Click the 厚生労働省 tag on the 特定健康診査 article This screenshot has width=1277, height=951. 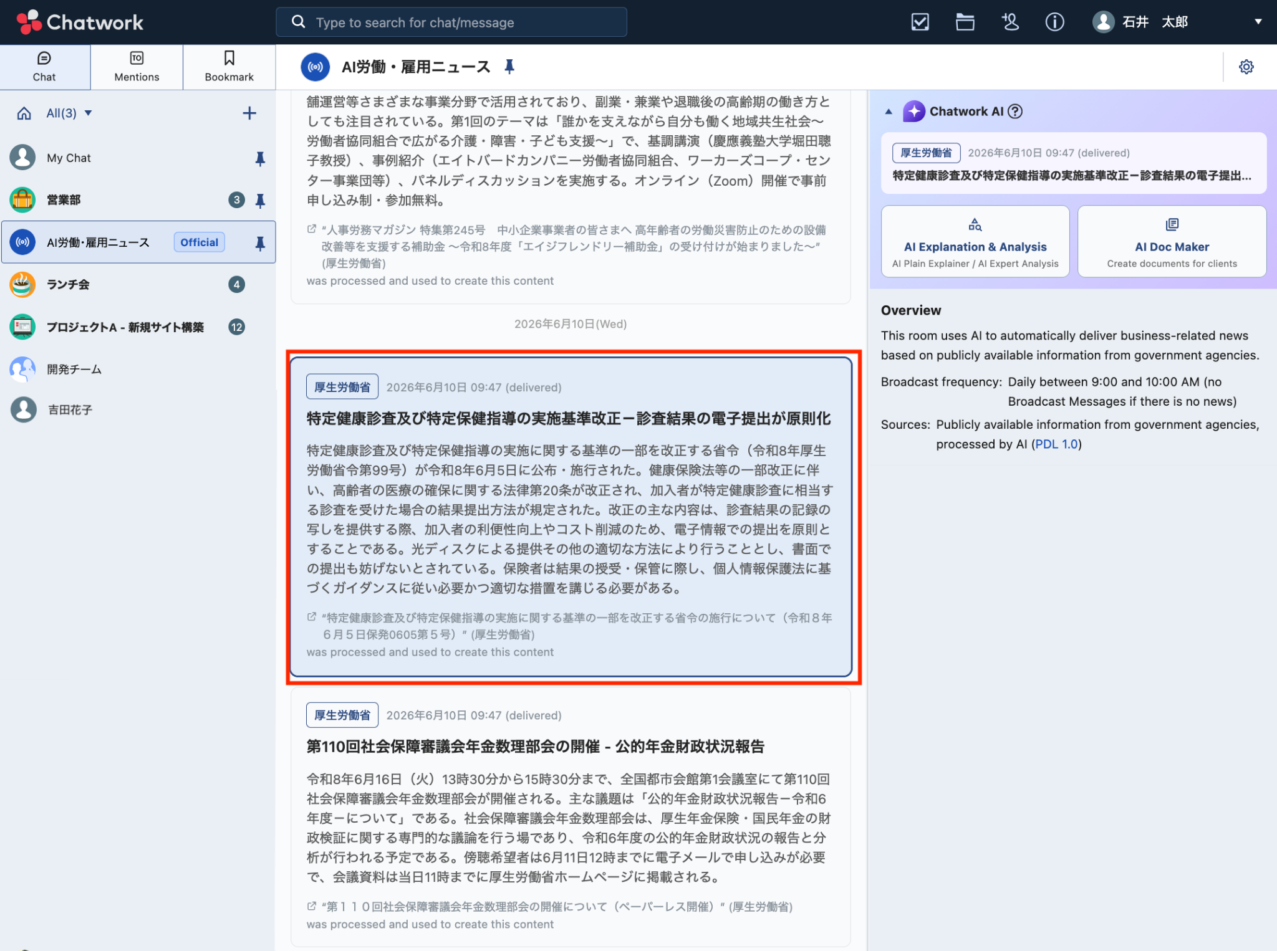pyautogui.click(x=342, y=387)
